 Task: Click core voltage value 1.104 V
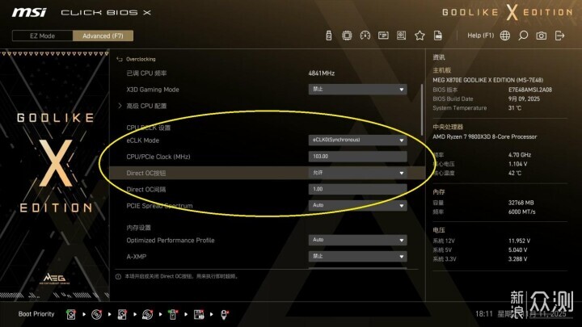(517, 164)
